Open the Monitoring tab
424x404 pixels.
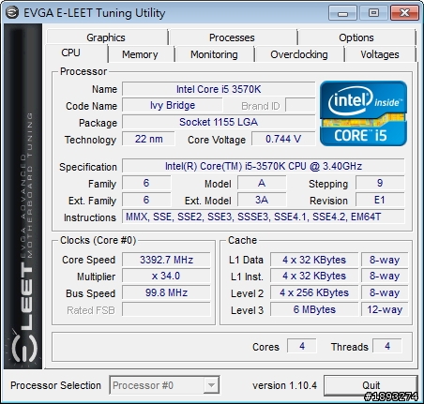pyautogui.click(x=214, y=54)
